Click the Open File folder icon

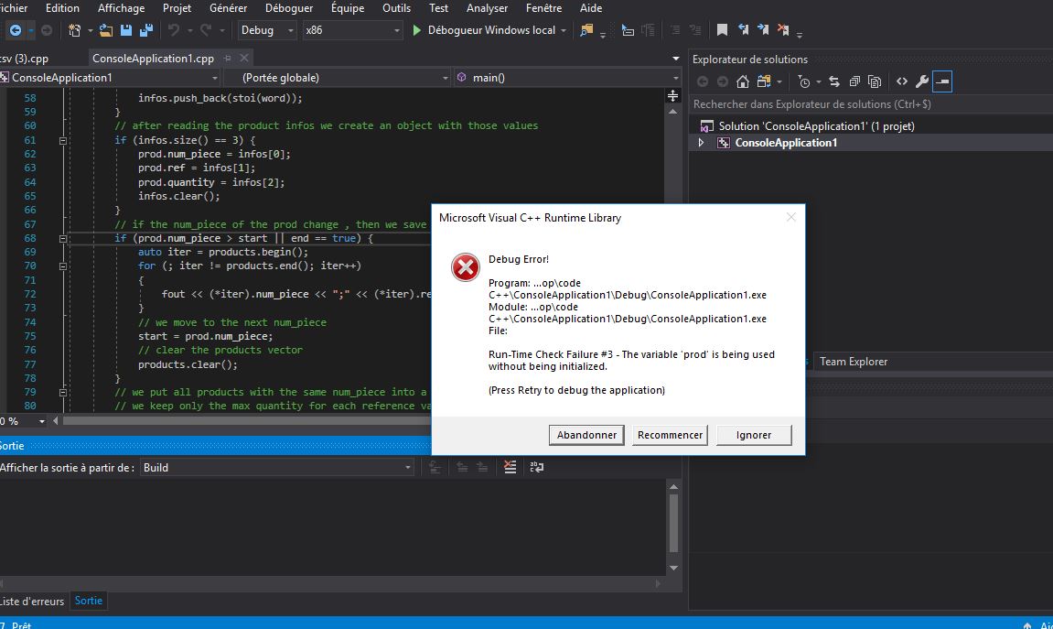105,30
